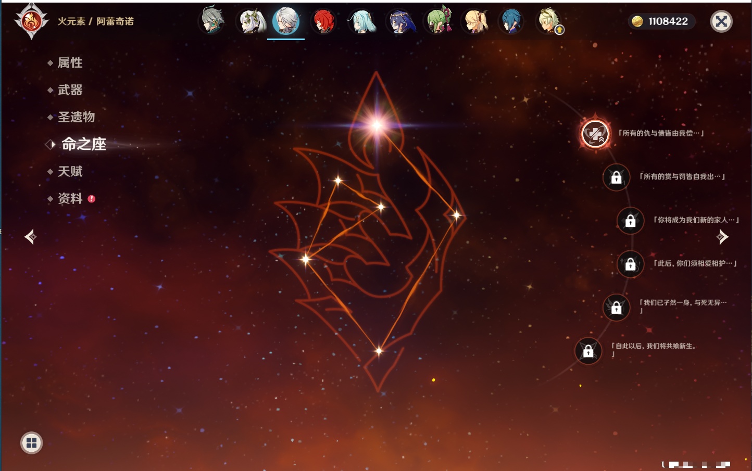Image resolution: width=752 pixels, height=471 pixels.
Task: Click the red alert badge next to 资料
Action: [x=92, y=199]
